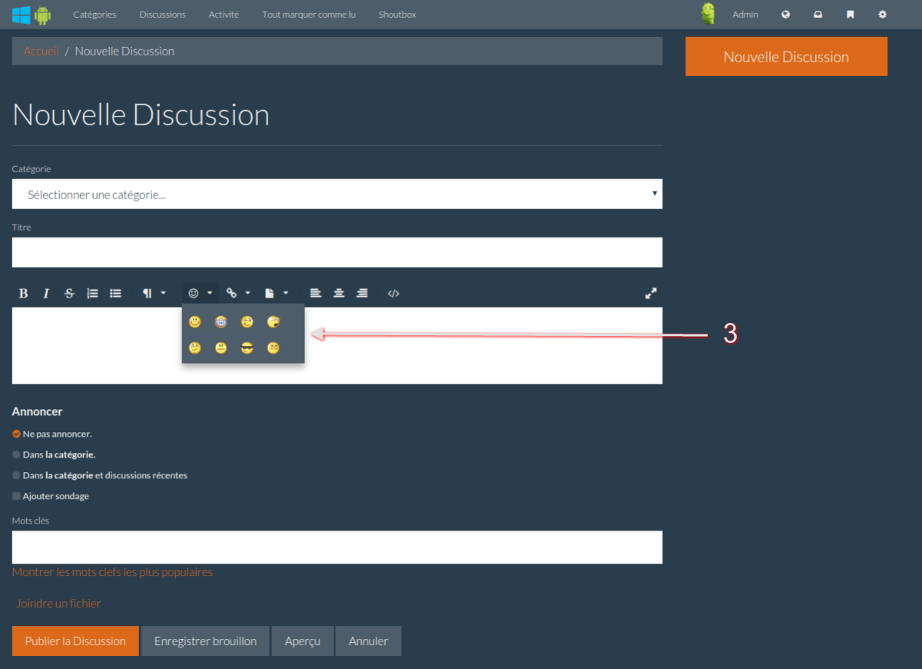Select Ne pas annoncer radio option
The height and width of the screenshot is (669, 922).
pyautogui.click(x=16, y=434)
